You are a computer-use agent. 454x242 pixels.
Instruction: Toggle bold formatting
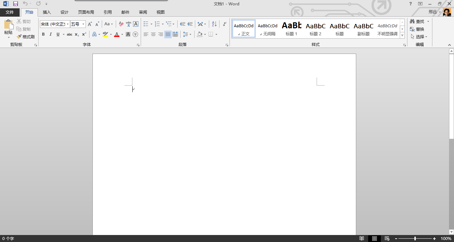(43, 34)
